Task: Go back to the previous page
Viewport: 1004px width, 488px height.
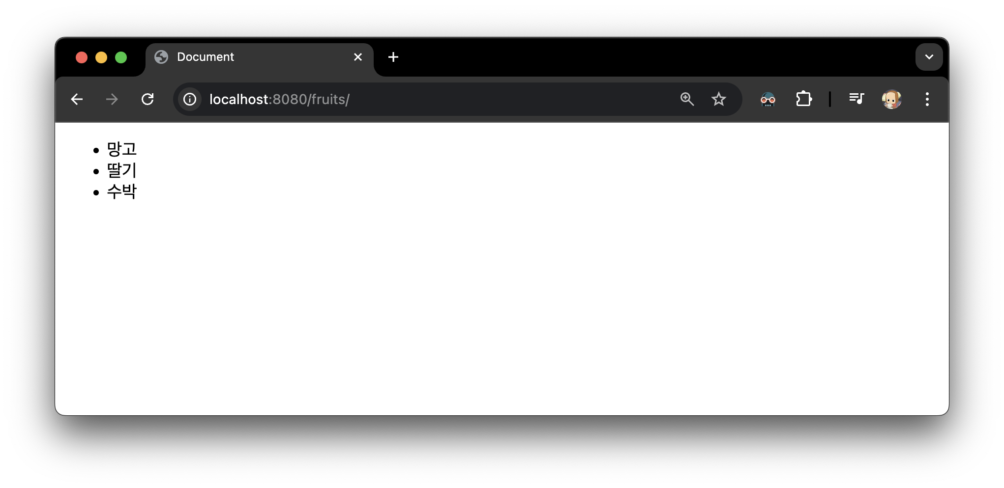Action: 77,99
